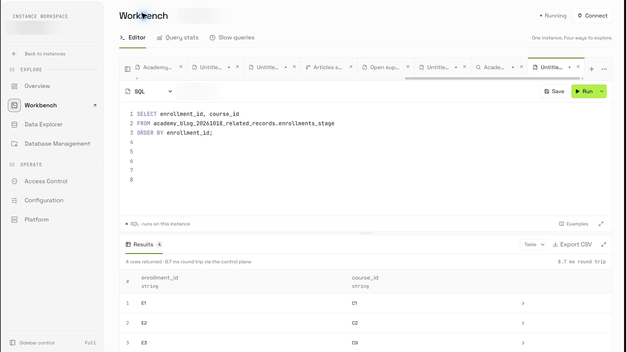626x352 pixels.
Task: Open the Platform page in the sidebar
Action: pyautogui.click(x=37, y=220)
